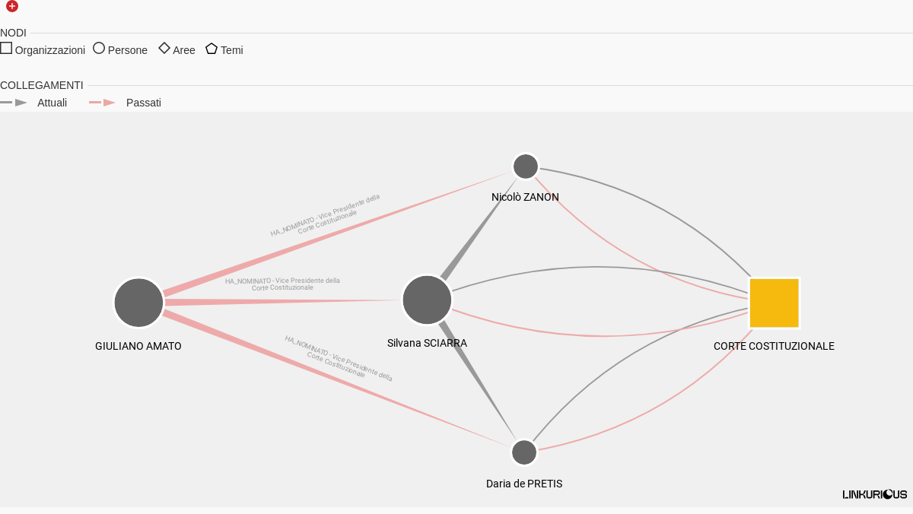The image size is (913, 514).
Task: Select the yellow CORTE COSTITUZIONALE square node
Action: click(775, 303)
